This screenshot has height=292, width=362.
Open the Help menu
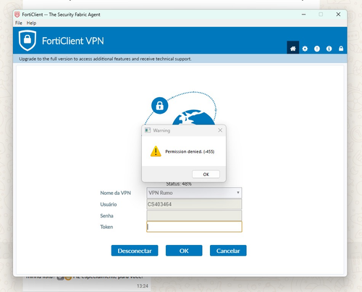(x=31, y=23)
